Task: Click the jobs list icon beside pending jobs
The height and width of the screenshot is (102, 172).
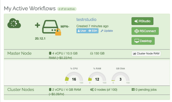Action: tap(133, 90)
